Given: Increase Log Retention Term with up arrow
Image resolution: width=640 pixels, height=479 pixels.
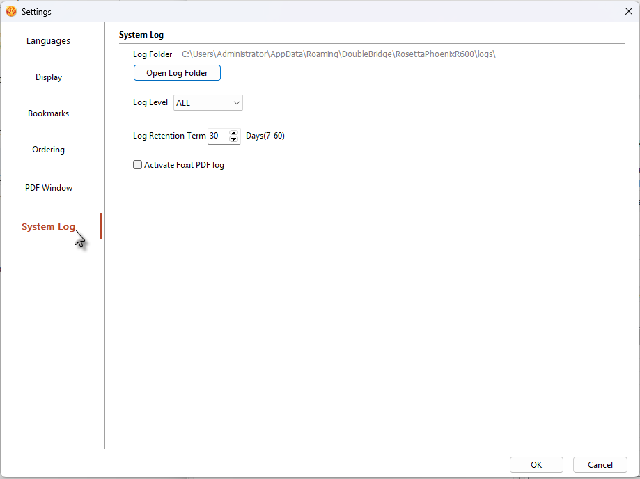Looking at the screenshot, I should tap(233, 133).
